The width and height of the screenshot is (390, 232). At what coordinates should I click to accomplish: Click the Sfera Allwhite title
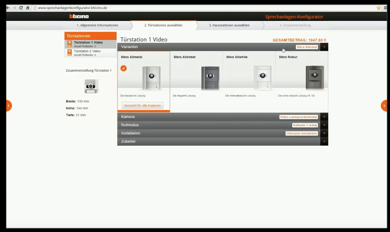coord(237,57)
